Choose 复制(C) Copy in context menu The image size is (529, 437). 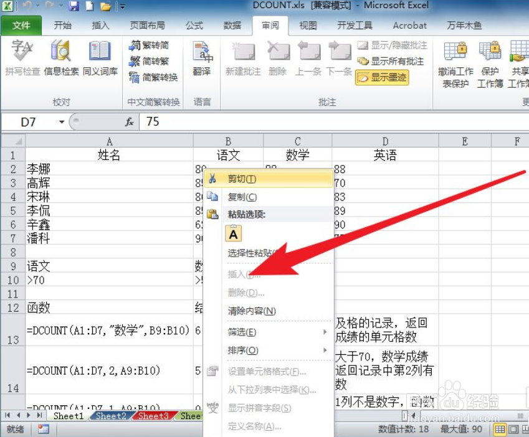click(269, 197)
